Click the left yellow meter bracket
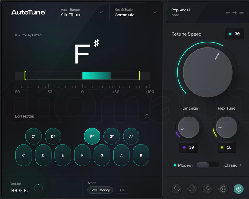Screen dimensions: 249x199 (x=25, y=76)
